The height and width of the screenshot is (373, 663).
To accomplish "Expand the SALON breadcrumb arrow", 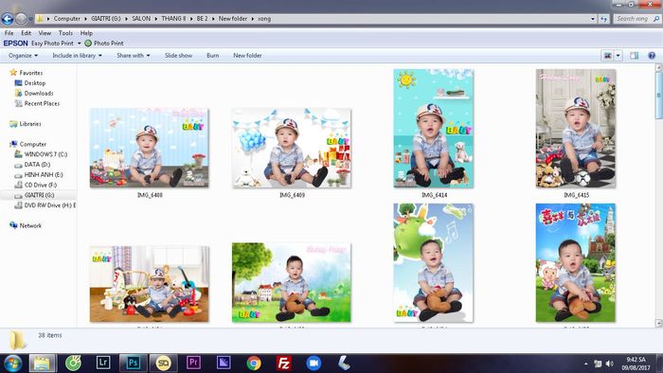I will pos(155,19).
